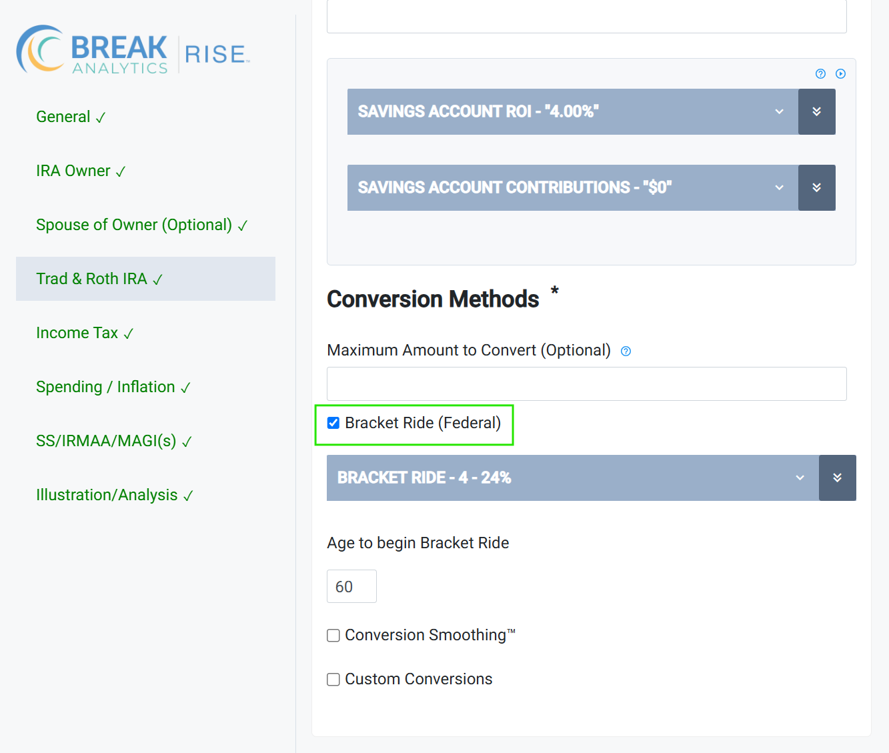The image size is (889, 753).
Task: Expand Savings Account ROI double-chevron button
Action: [817, 112]
